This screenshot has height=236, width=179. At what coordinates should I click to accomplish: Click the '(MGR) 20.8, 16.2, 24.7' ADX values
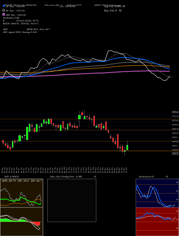coord(38,29)
